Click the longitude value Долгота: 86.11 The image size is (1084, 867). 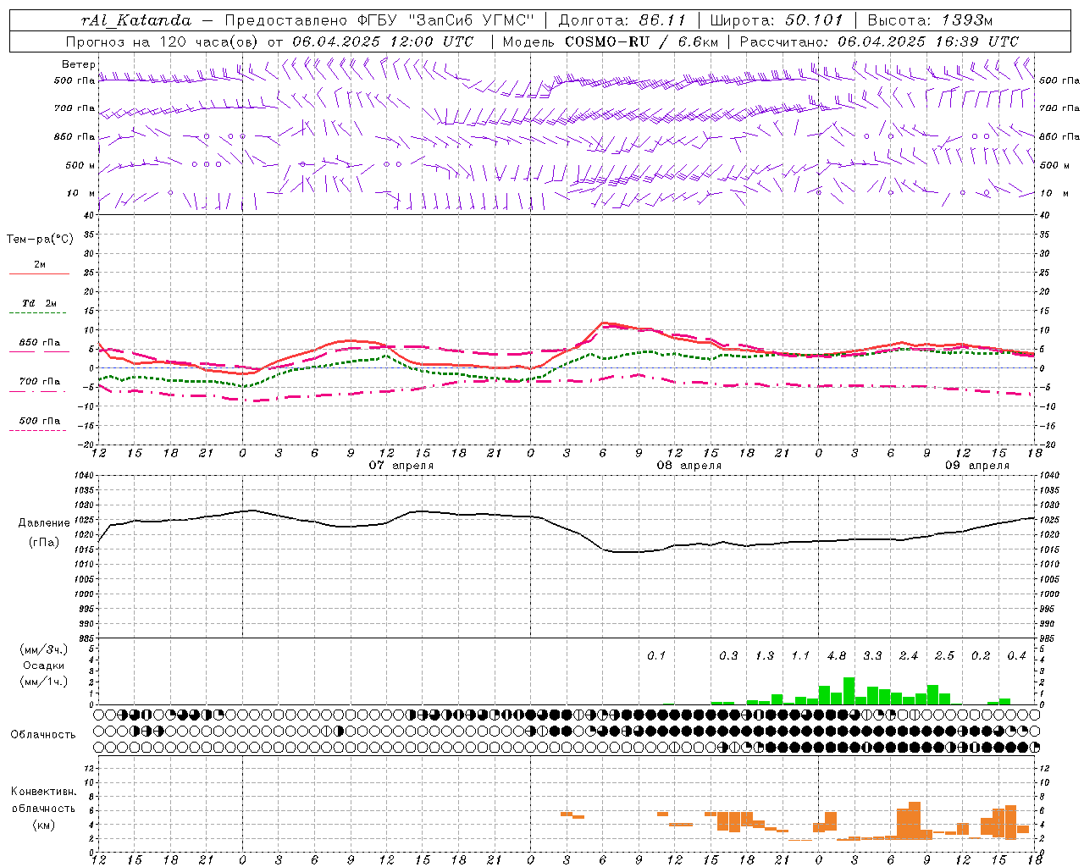[x=622, y=20]
